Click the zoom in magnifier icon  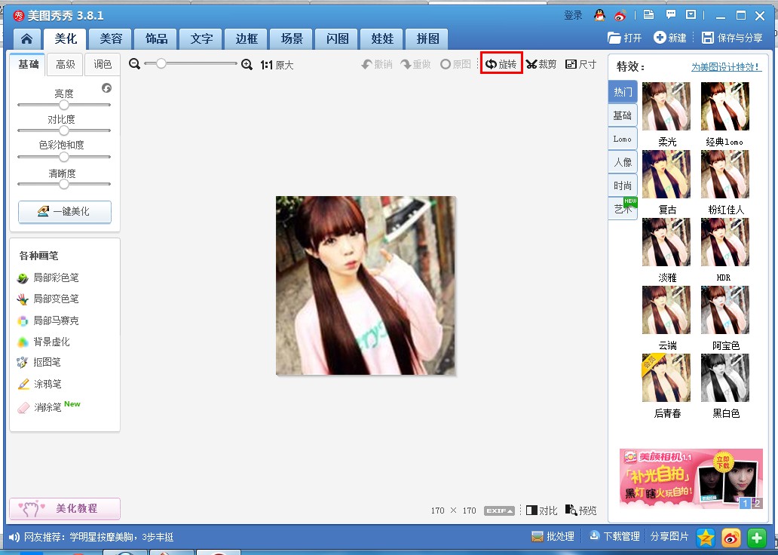(x=247, y=65)
